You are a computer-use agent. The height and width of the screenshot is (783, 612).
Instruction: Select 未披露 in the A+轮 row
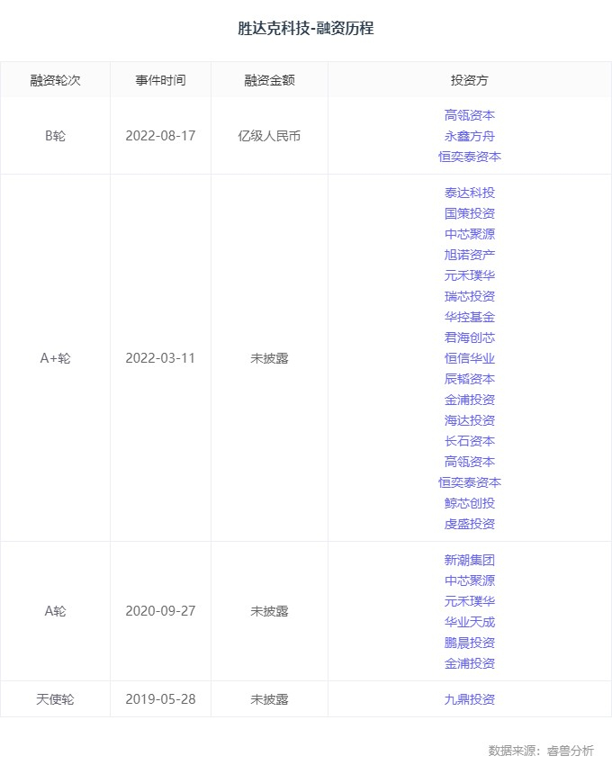pyautogui.click(x=269, y=358)
